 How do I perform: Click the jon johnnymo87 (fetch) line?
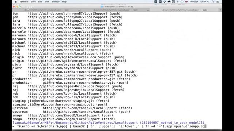(67, 17)
